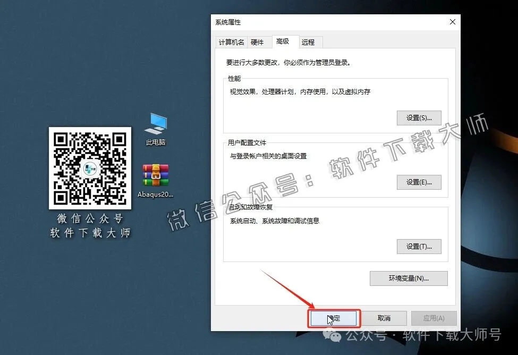The image size is (518, 355).
Task: Close the 系统属性 dialog
Action: [x=452, y=22]
